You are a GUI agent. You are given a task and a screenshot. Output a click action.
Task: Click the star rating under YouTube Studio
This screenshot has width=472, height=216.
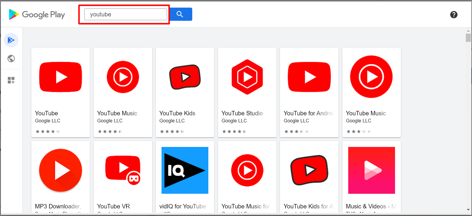(x=234, y=131)
